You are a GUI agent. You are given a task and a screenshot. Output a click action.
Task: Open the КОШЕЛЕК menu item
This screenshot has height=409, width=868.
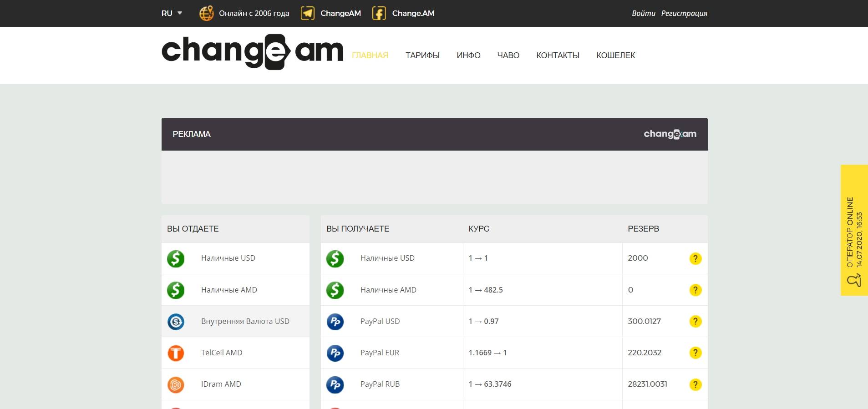pyautogui.click(x=616, y=55)
